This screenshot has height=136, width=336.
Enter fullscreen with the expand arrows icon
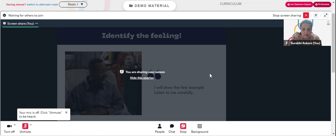click(326, 15)
